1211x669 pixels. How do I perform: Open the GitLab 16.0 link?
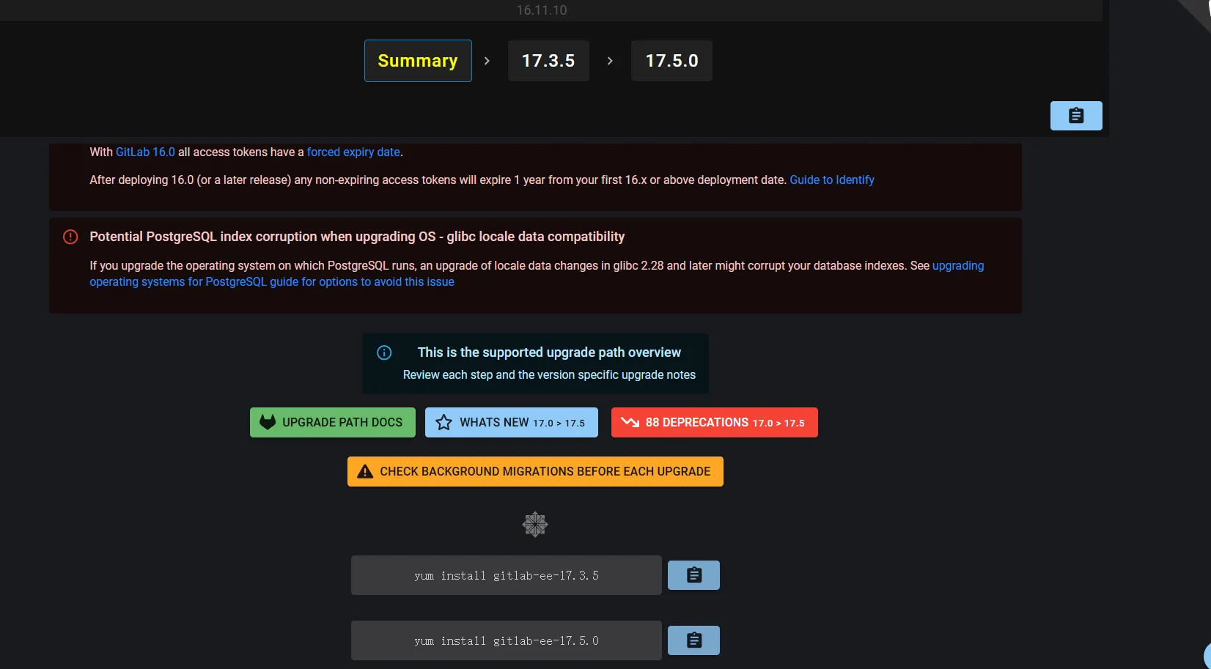(145, 152)
